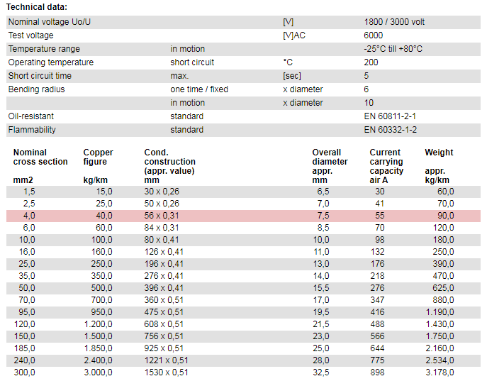Click the "Weight" column header

439,153
